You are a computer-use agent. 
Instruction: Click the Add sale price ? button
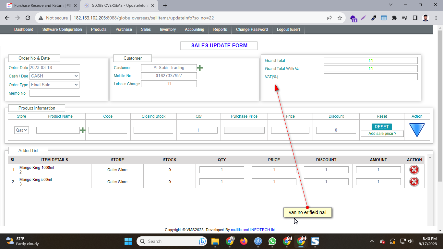(382, 134)
